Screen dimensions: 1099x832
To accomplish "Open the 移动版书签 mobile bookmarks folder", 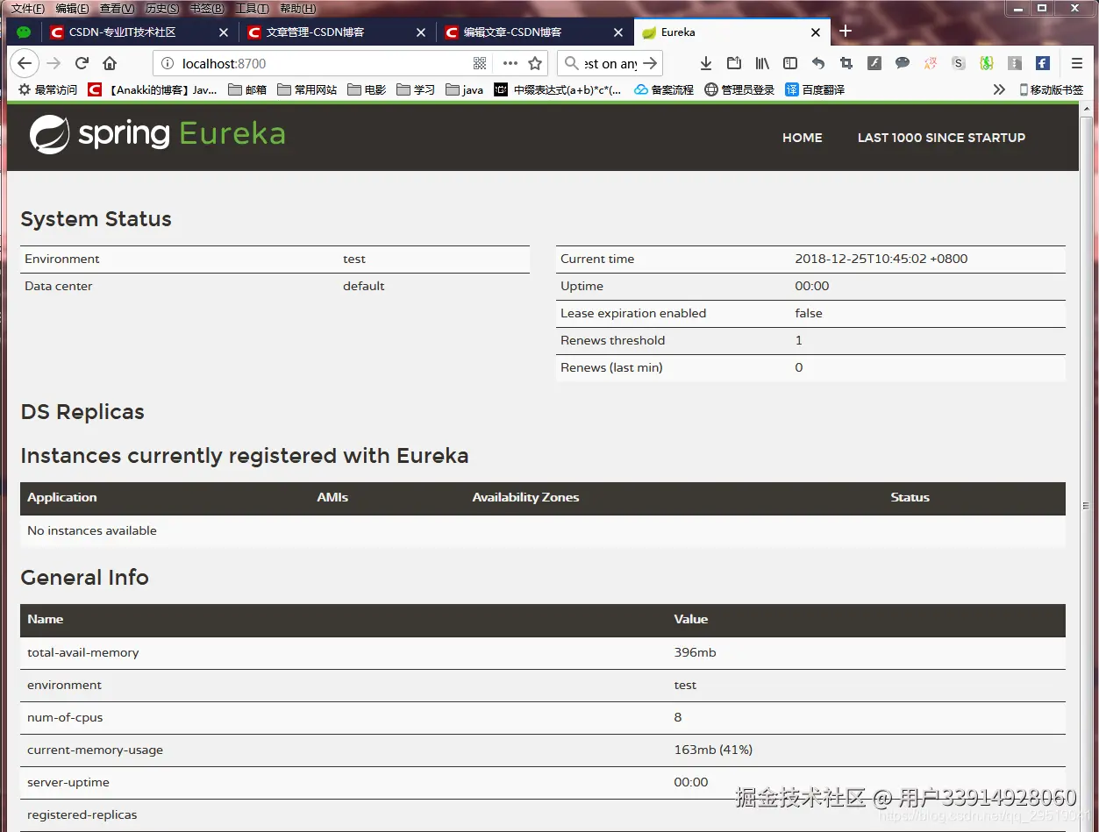I will 1051,89.
